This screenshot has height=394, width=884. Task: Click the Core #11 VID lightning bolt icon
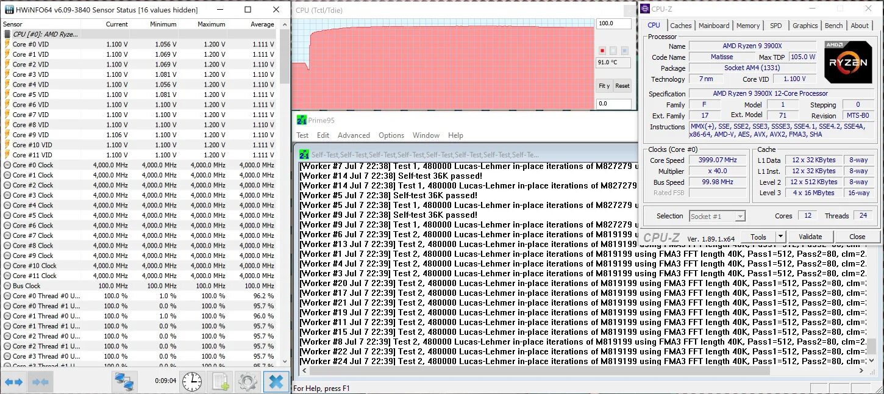pyautogui.click(x=7, y=155)
